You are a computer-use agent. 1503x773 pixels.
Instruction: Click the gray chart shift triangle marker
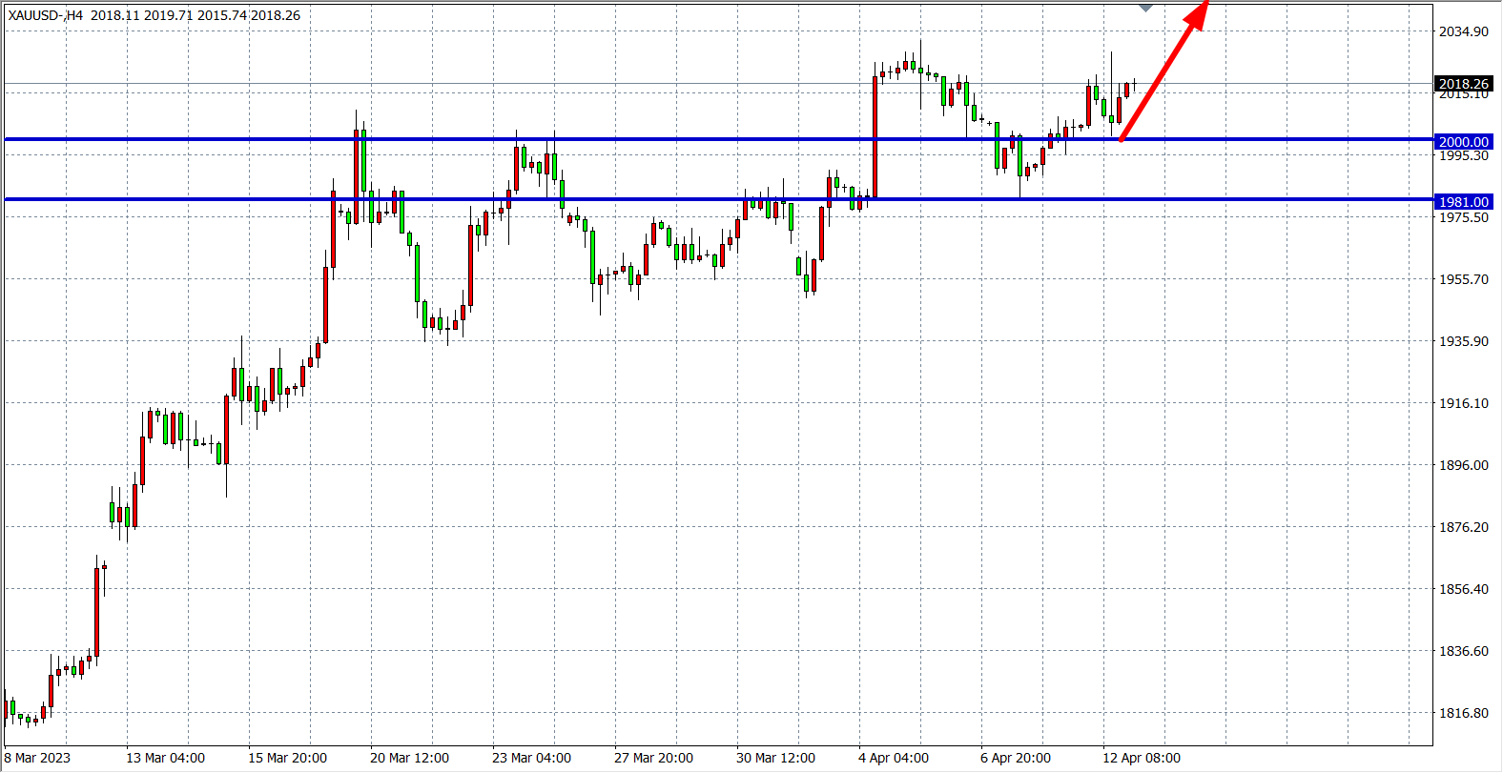[1145, 7]
